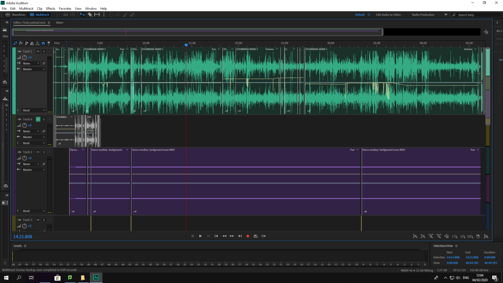Click Move Playhead to Next in transport

(240, 236)
